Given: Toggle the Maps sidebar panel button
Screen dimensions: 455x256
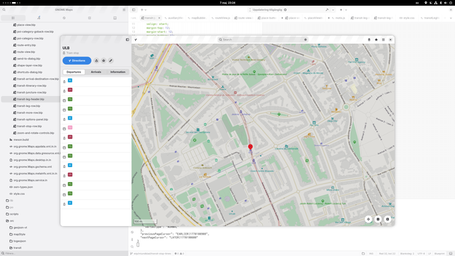Looking at the screenshot, I should point(127,40).
